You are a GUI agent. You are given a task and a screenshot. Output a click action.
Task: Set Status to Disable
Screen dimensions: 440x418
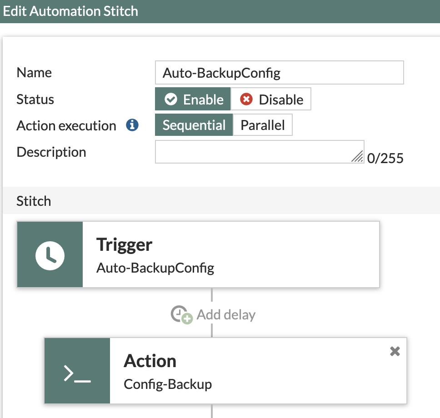271,99
